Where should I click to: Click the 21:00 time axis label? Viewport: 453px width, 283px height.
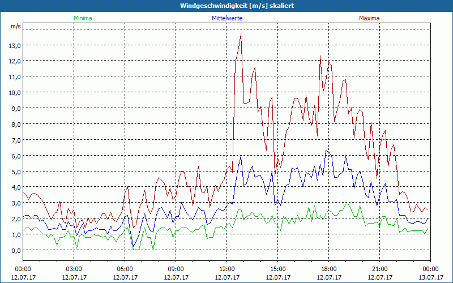pyautogui.click(x=379, y=269)
